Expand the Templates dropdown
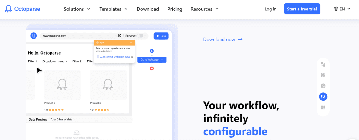 [x=113, y=9]
